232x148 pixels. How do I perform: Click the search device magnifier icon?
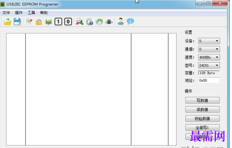click(79, 21)
